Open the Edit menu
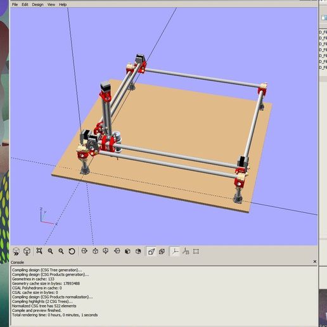 coord(25,4)
